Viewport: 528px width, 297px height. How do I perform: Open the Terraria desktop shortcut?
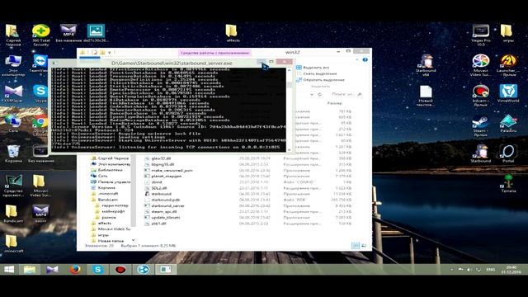(x=508, y=183)
